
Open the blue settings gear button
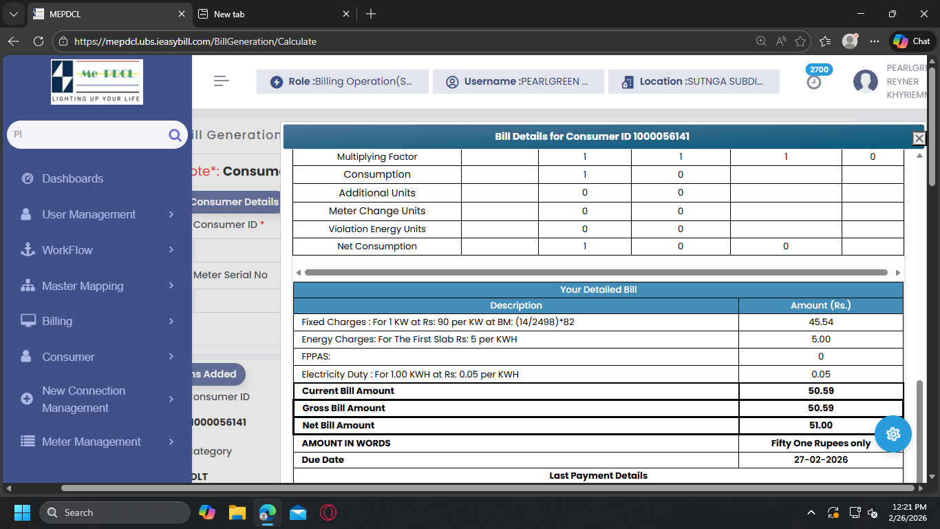coord(893,434)
